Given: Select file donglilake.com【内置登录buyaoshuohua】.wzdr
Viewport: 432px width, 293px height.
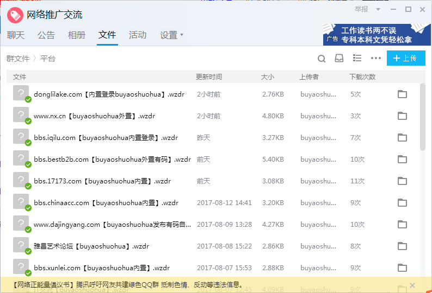Looking at the screenshot, I should (109, 94).
